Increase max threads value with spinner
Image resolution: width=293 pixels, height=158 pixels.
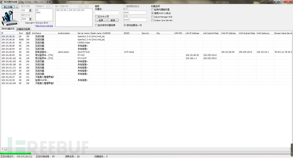coord(31,9)
